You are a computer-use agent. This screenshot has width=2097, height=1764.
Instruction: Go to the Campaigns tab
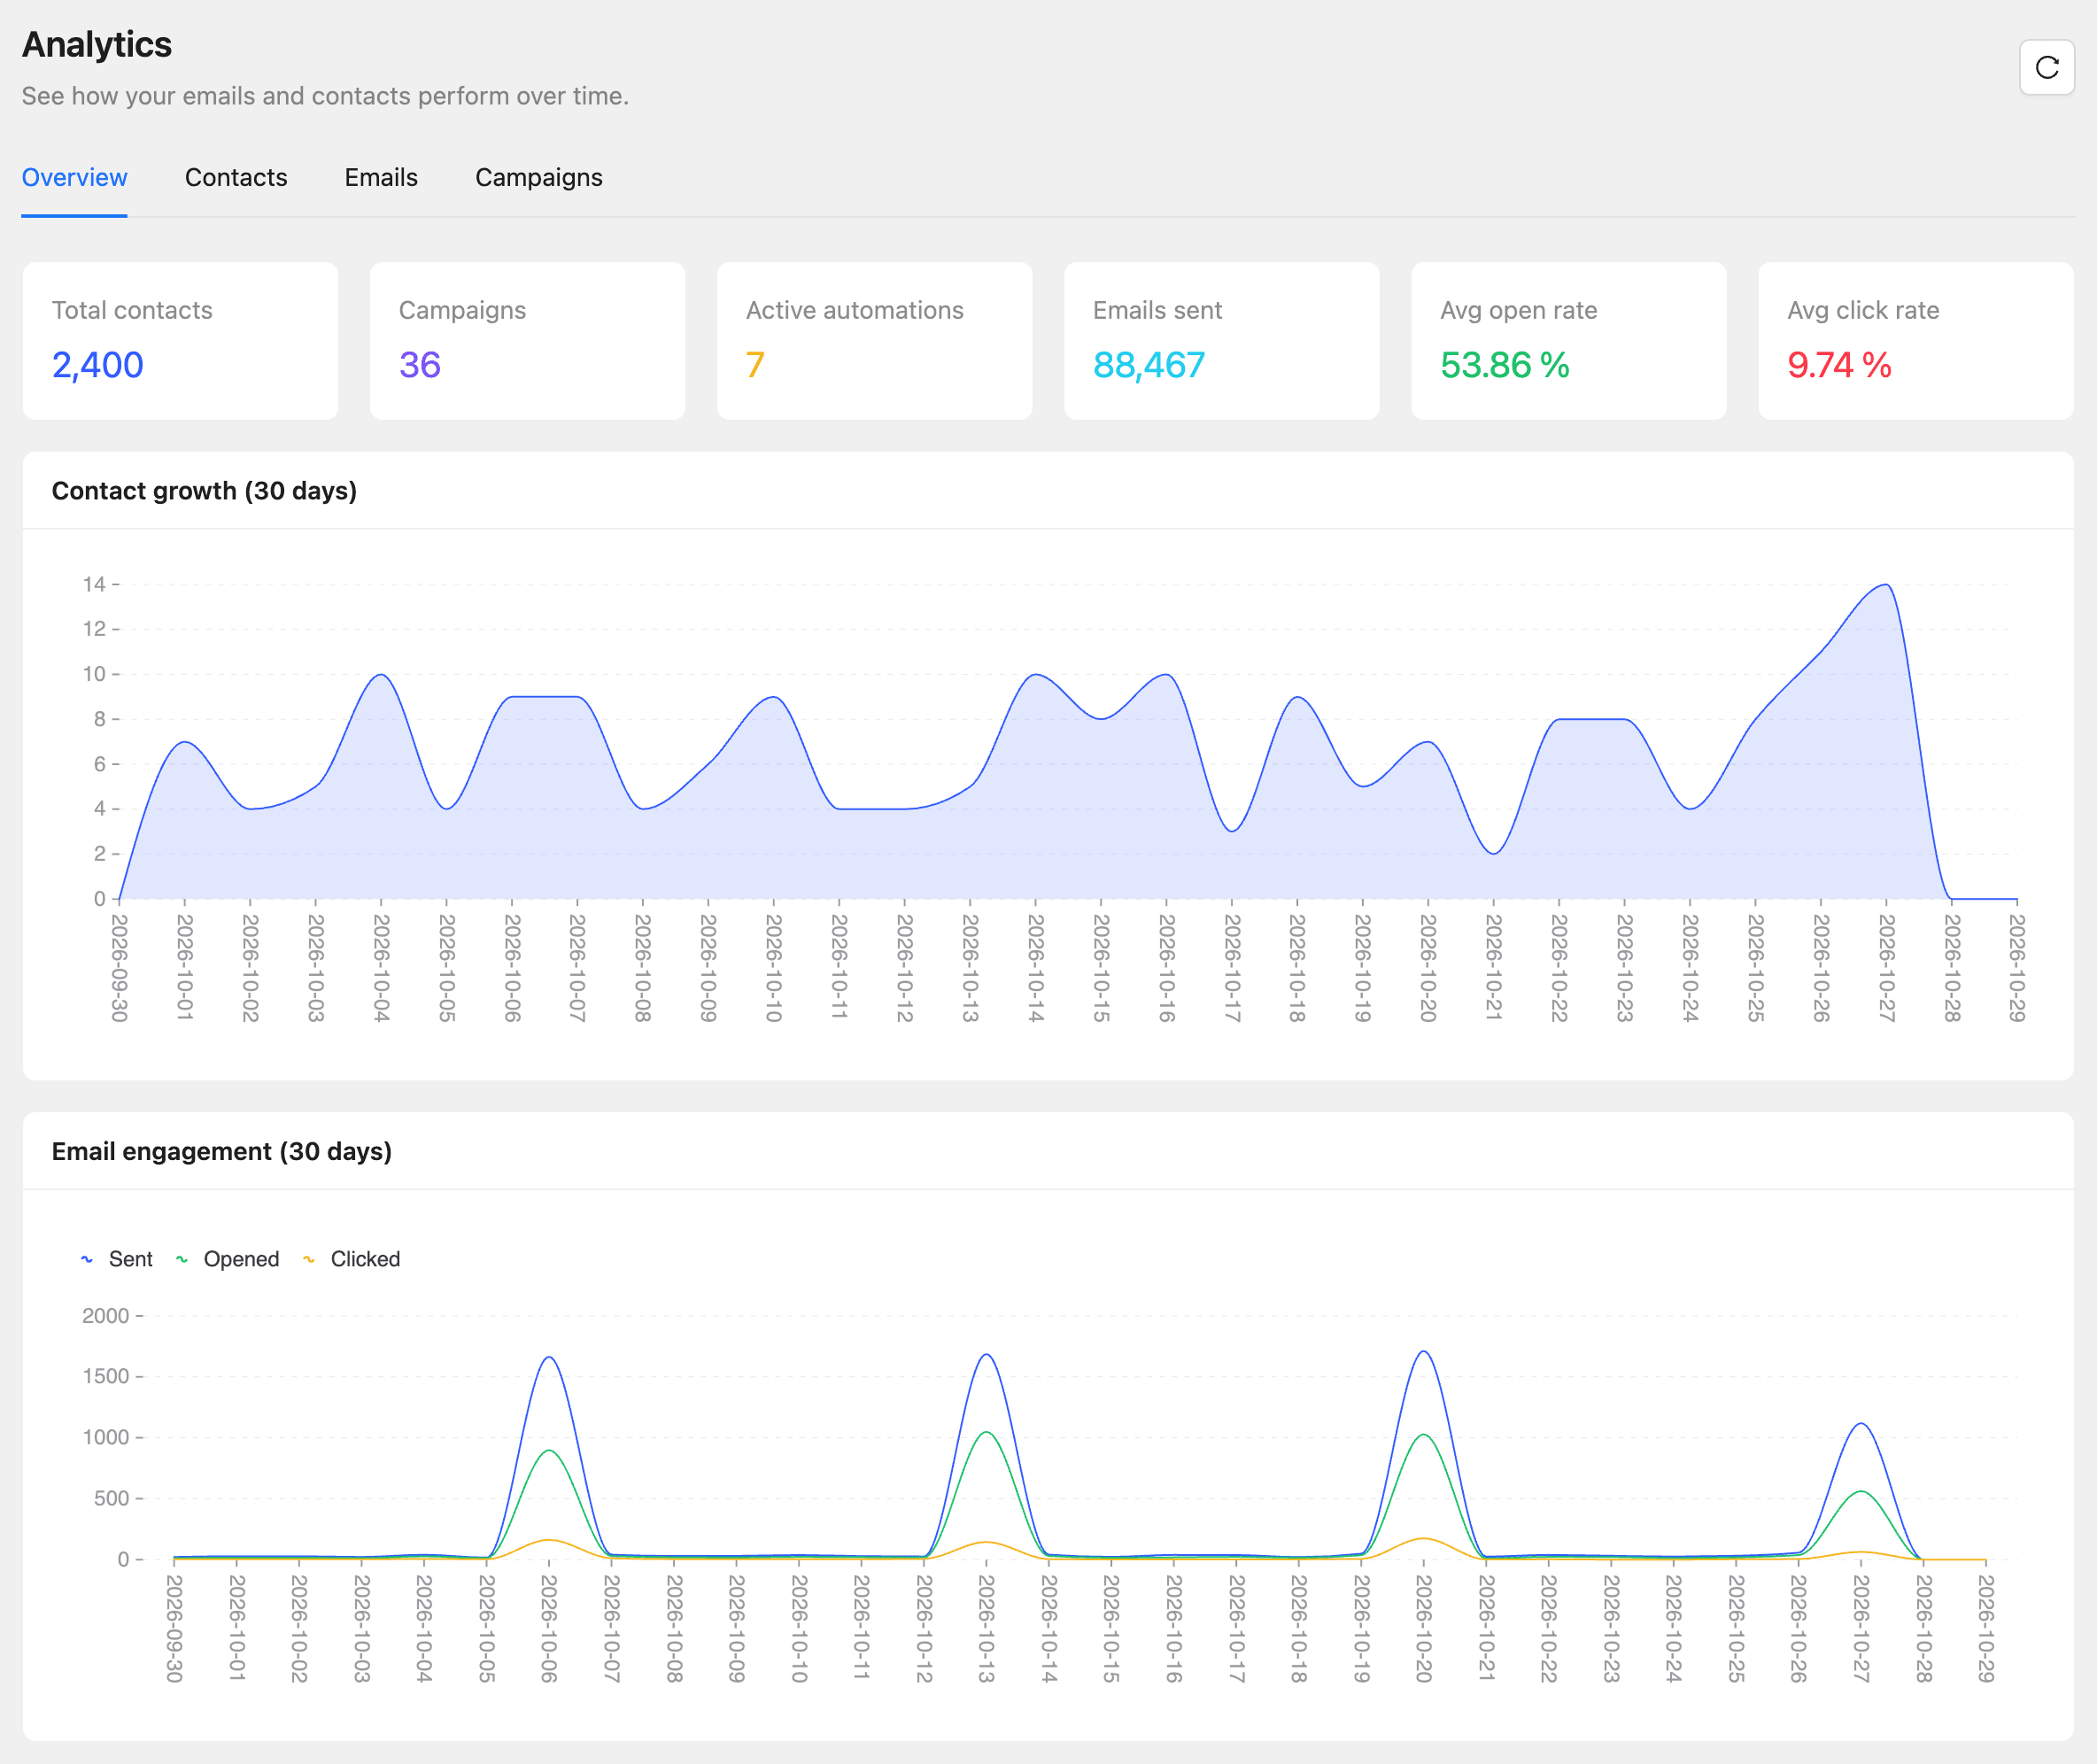(539, 178)
